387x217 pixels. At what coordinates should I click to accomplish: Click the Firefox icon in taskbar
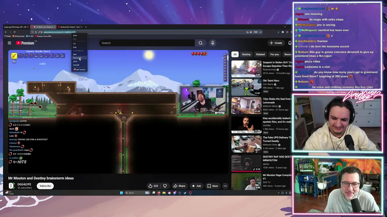tap(159, 193)
